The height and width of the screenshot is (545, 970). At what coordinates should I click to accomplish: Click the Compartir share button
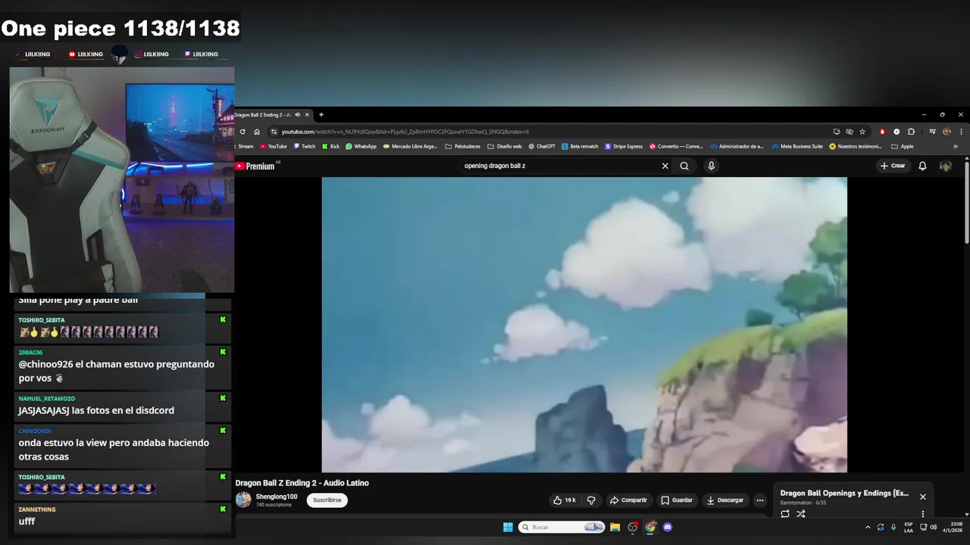(x=628, y=500)
